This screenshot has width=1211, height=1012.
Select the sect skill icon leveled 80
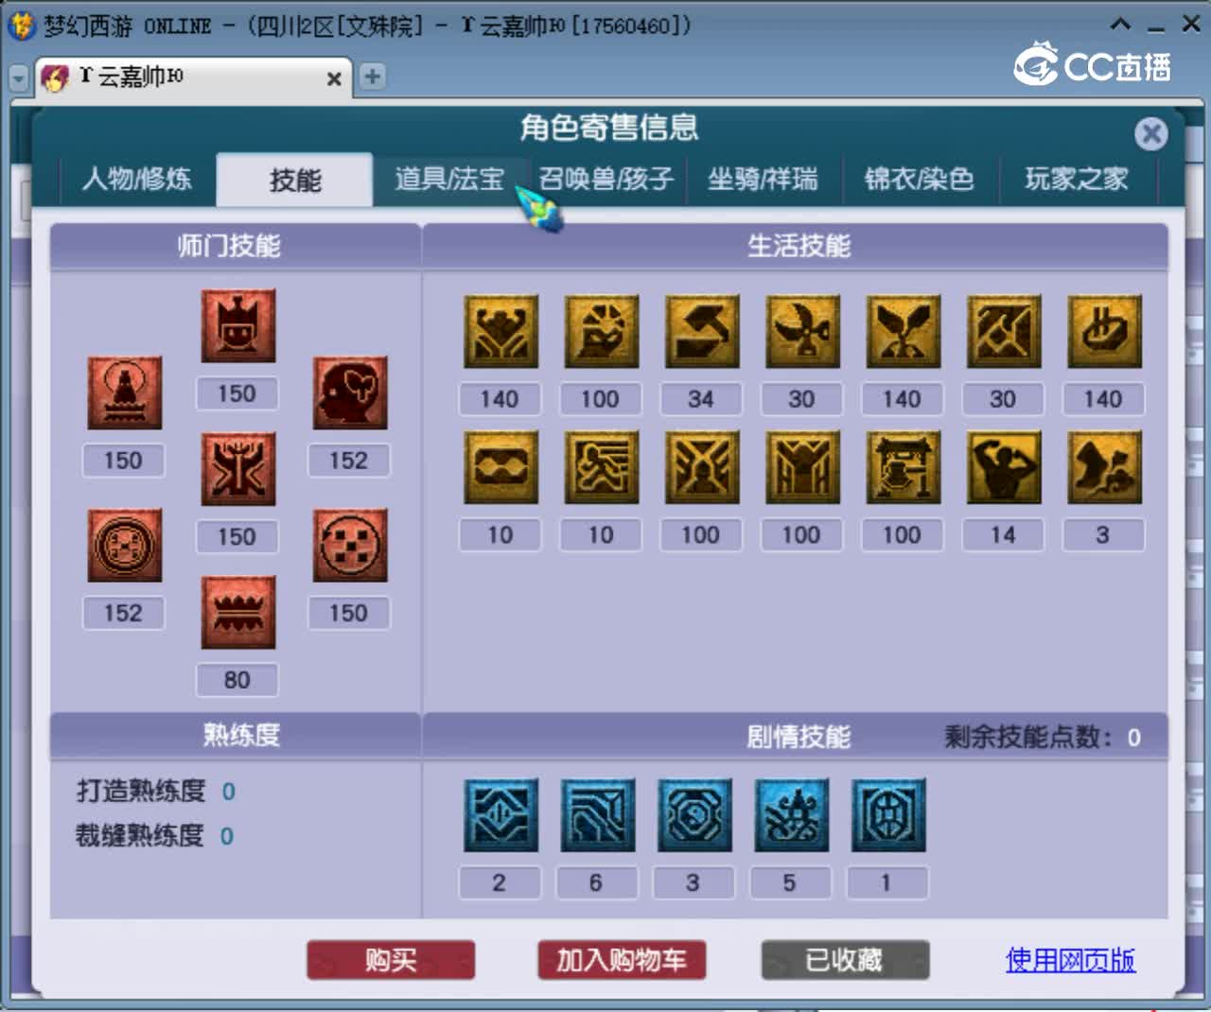tap(237, 612)
